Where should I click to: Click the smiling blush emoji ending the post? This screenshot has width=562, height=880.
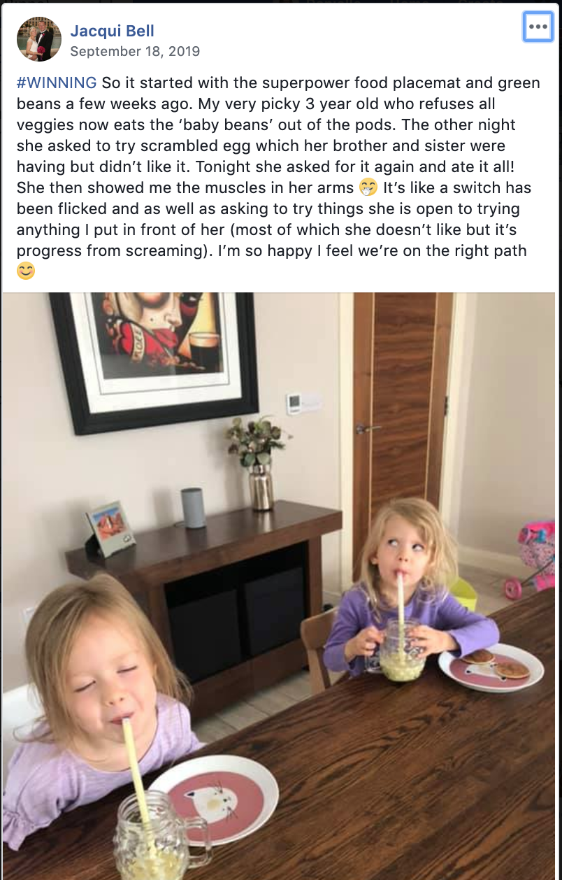pos(26,271)
